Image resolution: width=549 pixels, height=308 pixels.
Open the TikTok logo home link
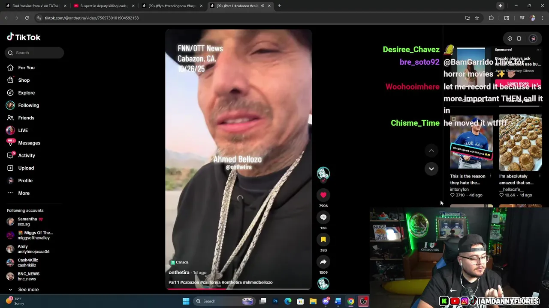tap(24, 37)
